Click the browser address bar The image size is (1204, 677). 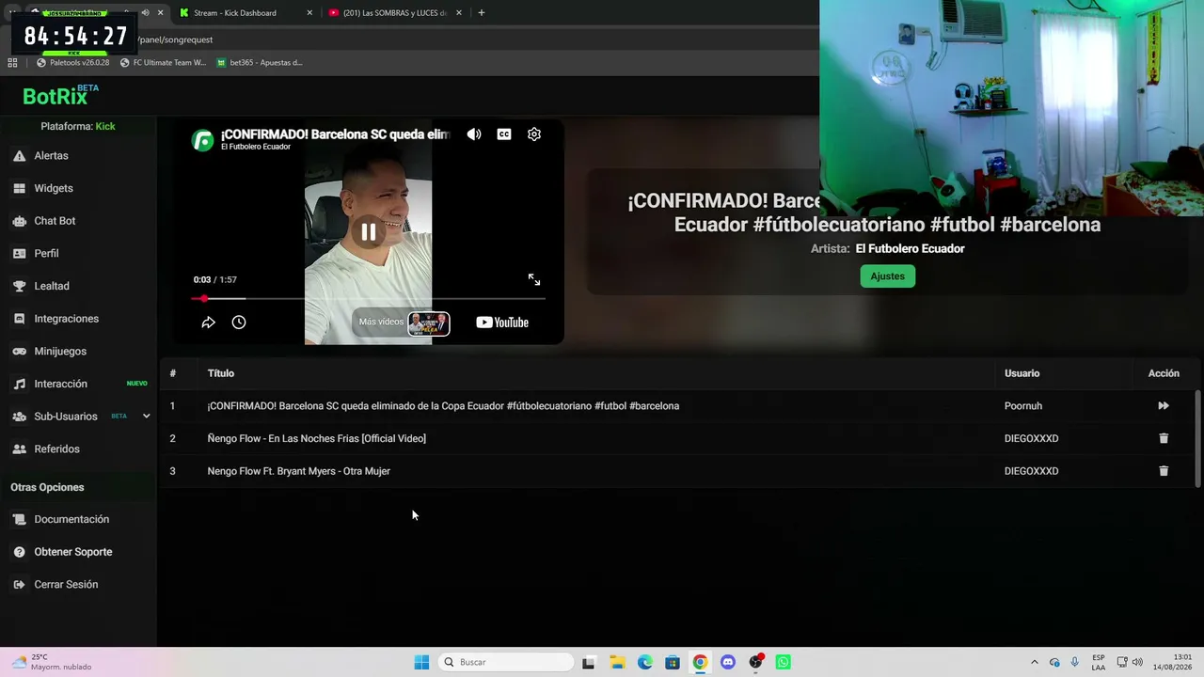pyautogui.click(x=470, y=39)
